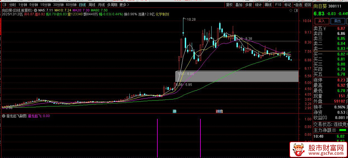
Task: Click the 标记 mark button
Action: click(x=288, y=5)
